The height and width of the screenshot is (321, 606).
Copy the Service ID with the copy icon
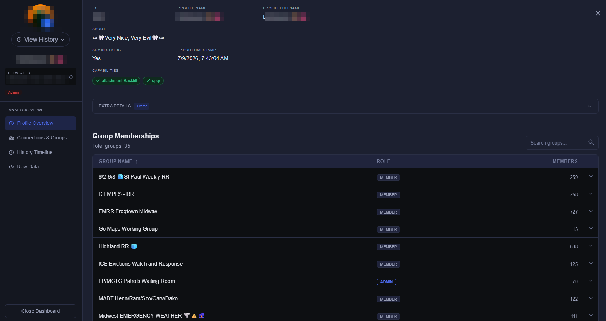[x=71, y=77]
